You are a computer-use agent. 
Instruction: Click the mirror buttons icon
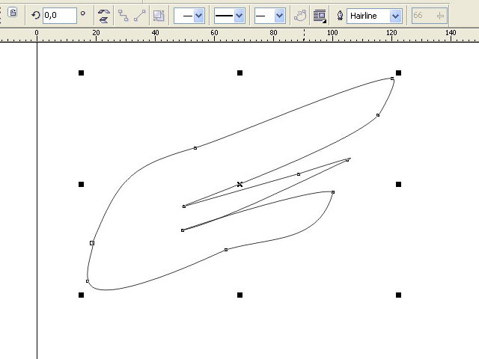pos(104,15)
